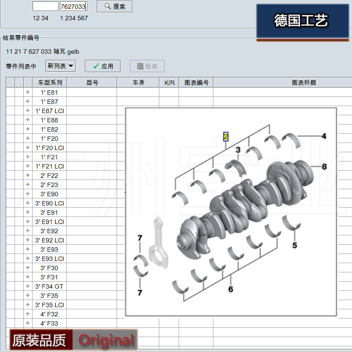Select the 3' F34 GT series cell
Image resolution: width=352 pixels, height=352 pixels.
coord(50,286)
